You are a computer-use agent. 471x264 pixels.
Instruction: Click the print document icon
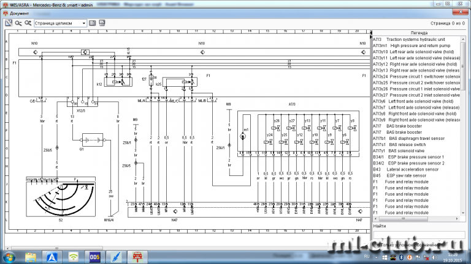point(102,23)
